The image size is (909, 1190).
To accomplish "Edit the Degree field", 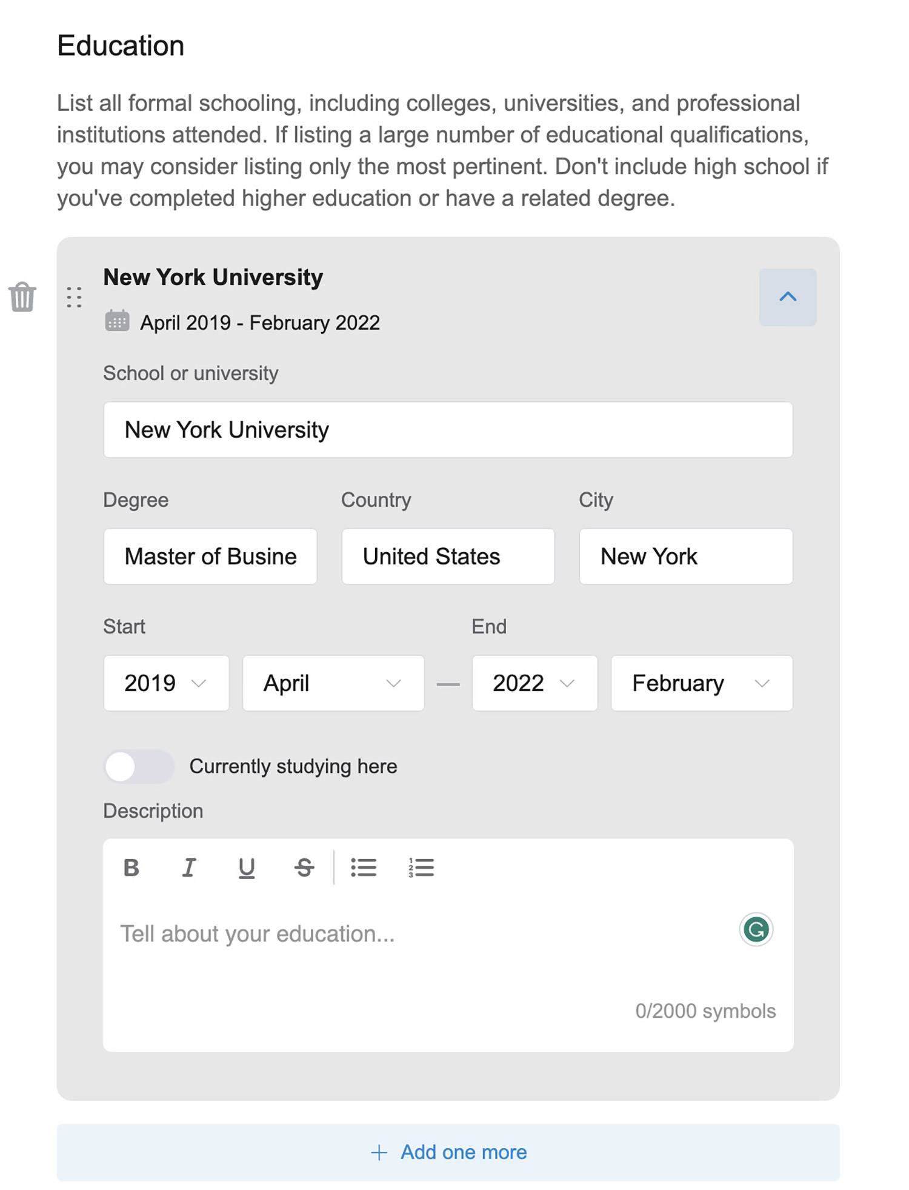I will [x=210, y=557].
